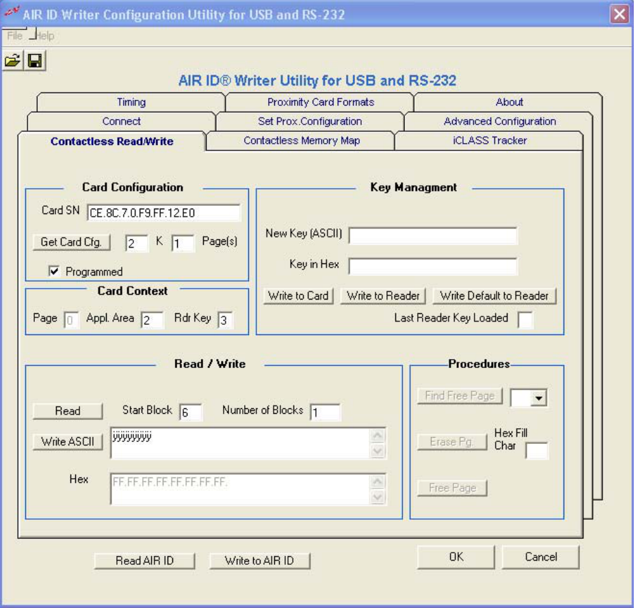Click the Read button
This screenshot has height=608, width=634.
pos(68,411)
